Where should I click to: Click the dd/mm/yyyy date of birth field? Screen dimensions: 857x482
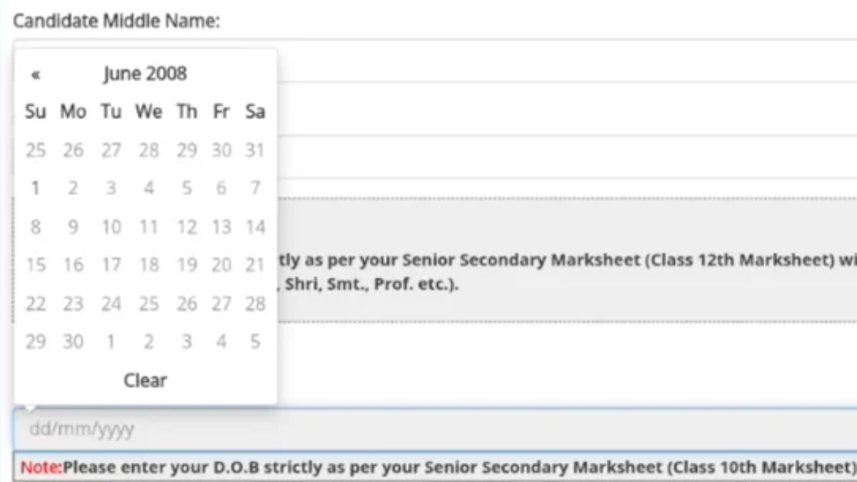(428, 430)
